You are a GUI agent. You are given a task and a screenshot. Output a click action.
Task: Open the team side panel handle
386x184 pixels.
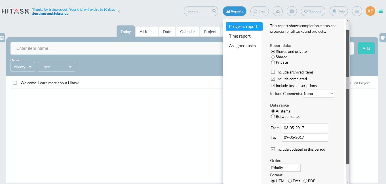coord(383,37)
